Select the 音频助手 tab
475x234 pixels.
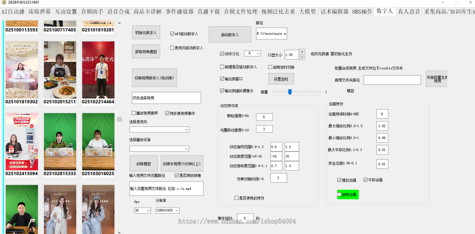coord(92,11)
